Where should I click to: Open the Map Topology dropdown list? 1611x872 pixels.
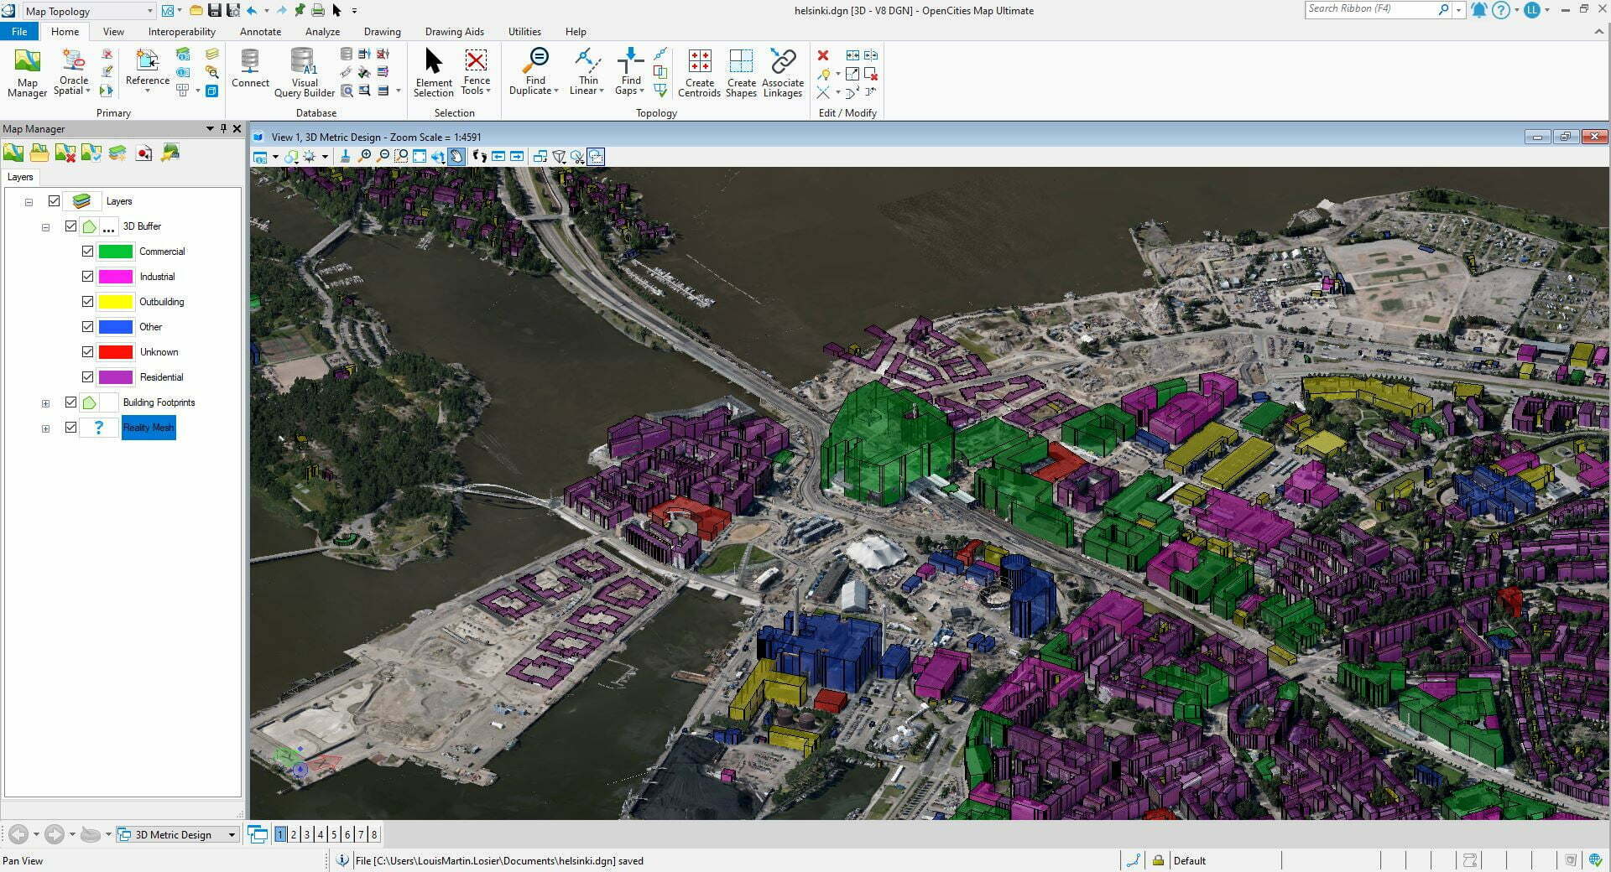pos(150,11)
